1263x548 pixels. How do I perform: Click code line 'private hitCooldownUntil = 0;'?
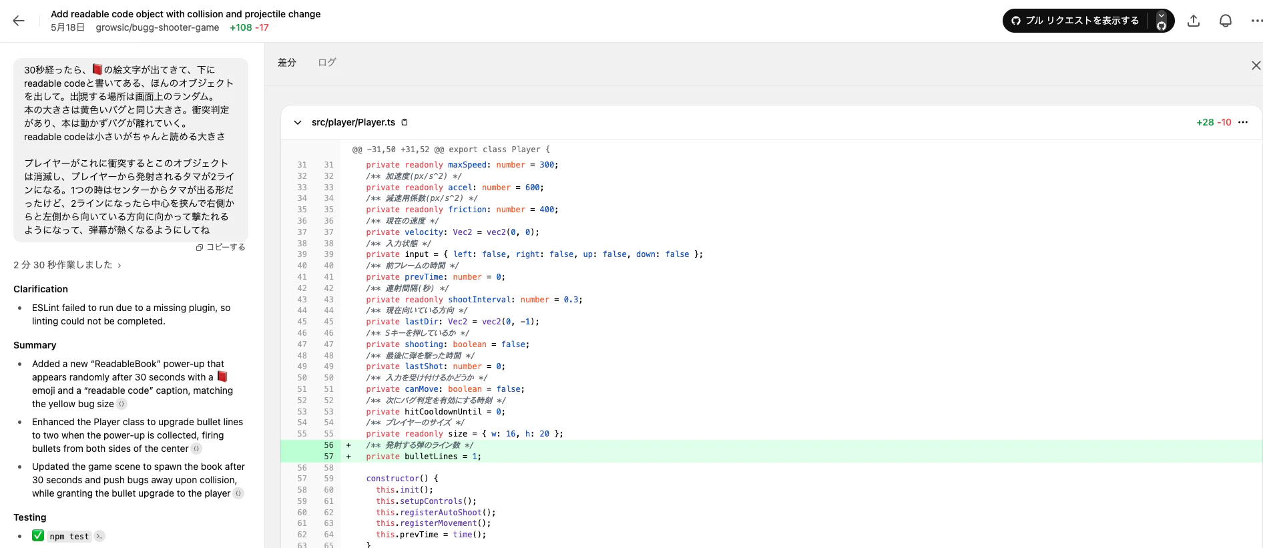[435, 412]
